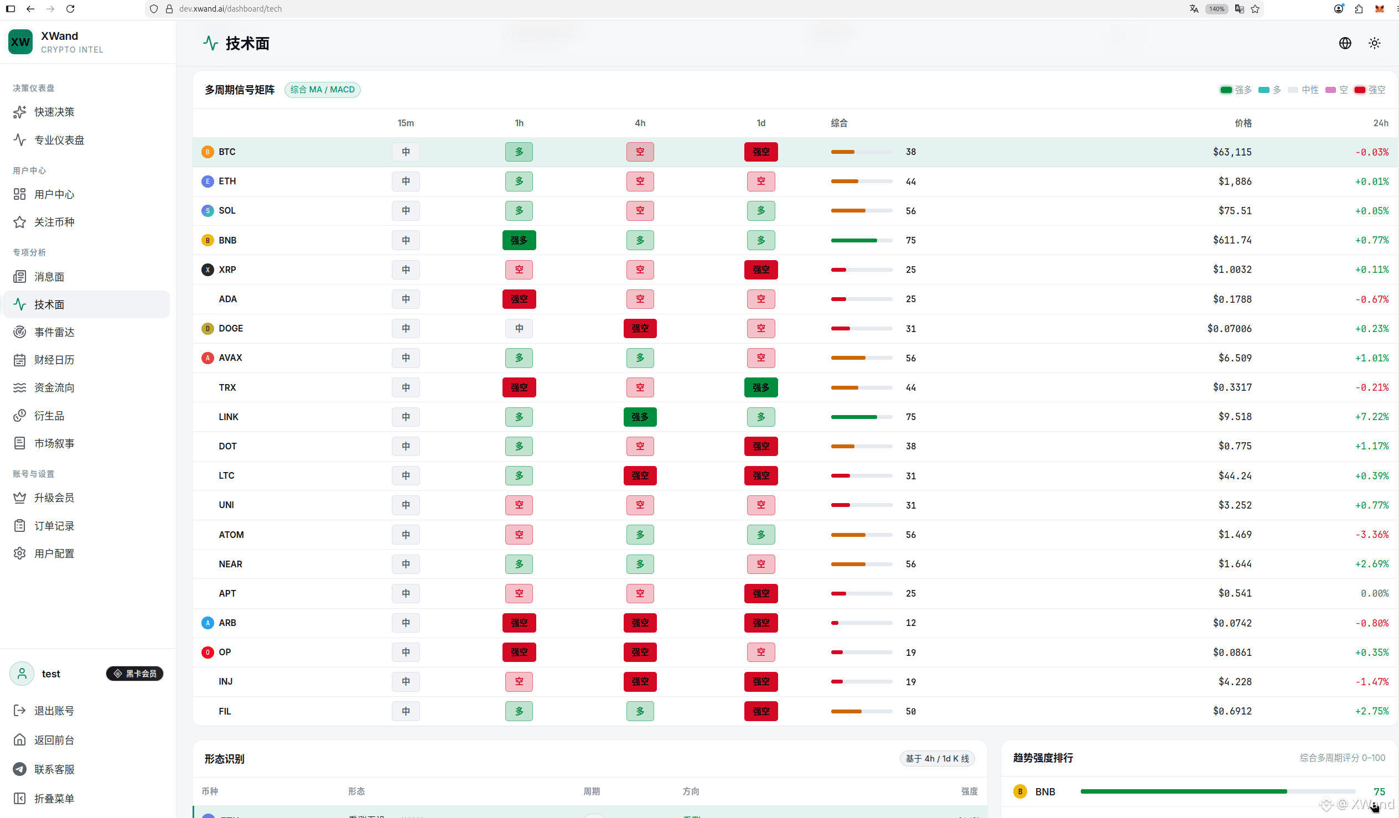Click the test user avatar
This screenshot has height=818, width=1399.
click(x=22, y=674)
